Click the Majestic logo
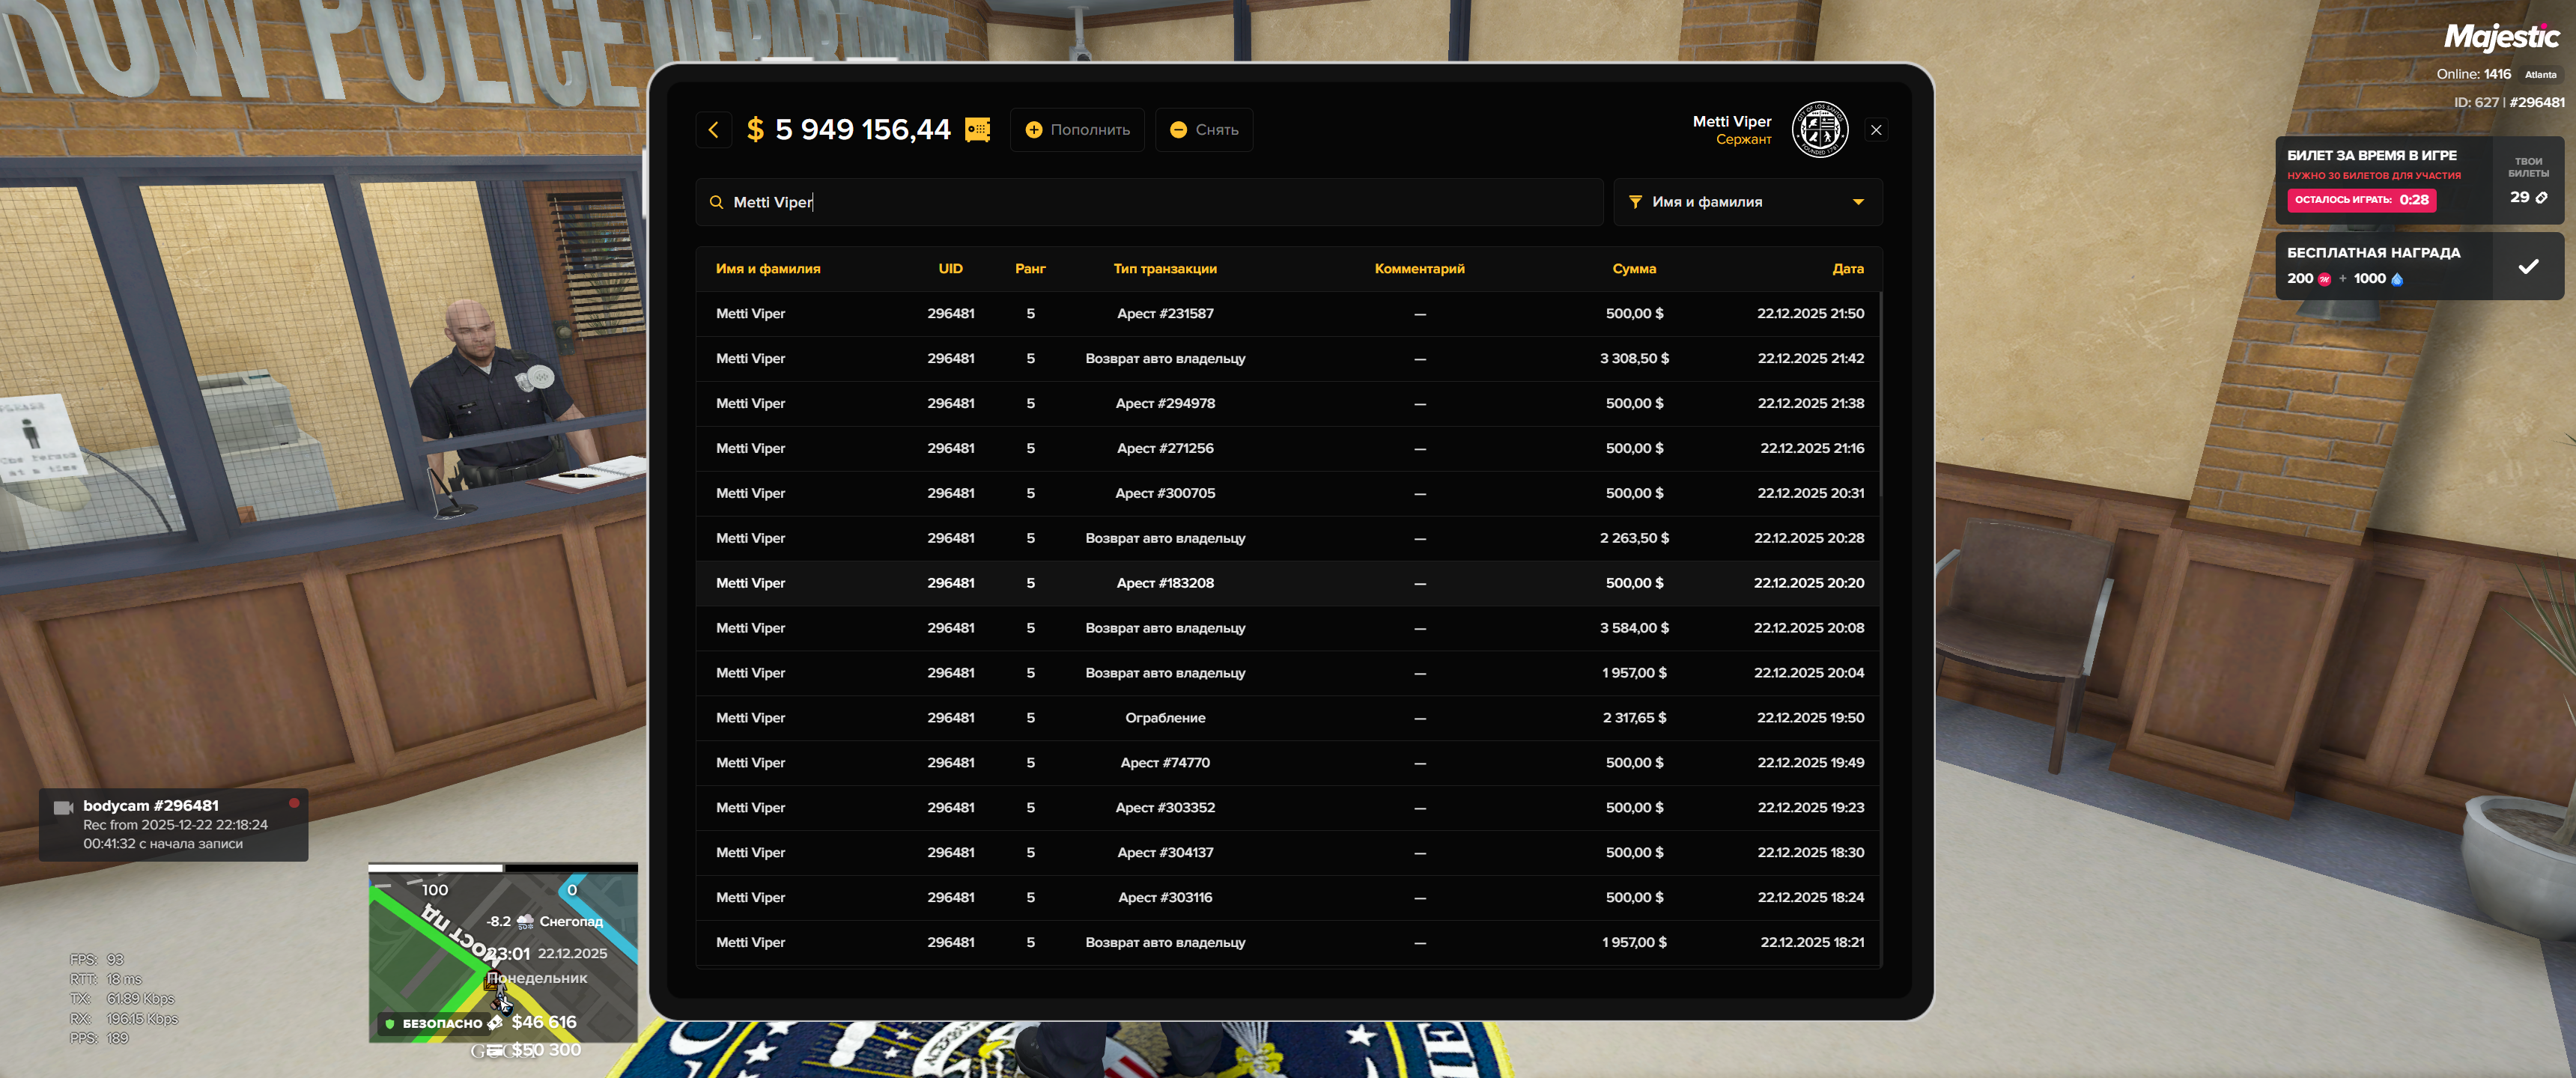The width and height of the screenshot is (2576, 1078). click(2501, 37)
